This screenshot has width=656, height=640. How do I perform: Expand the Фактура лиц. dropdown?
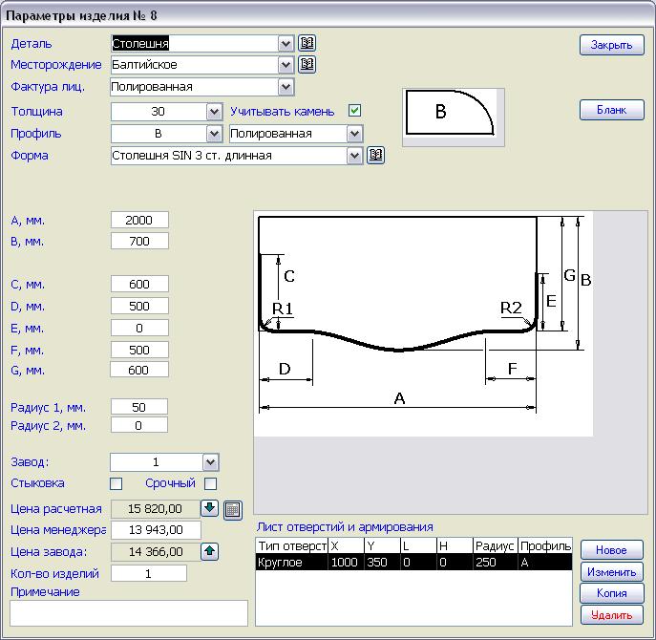click(x=286, y=87)
